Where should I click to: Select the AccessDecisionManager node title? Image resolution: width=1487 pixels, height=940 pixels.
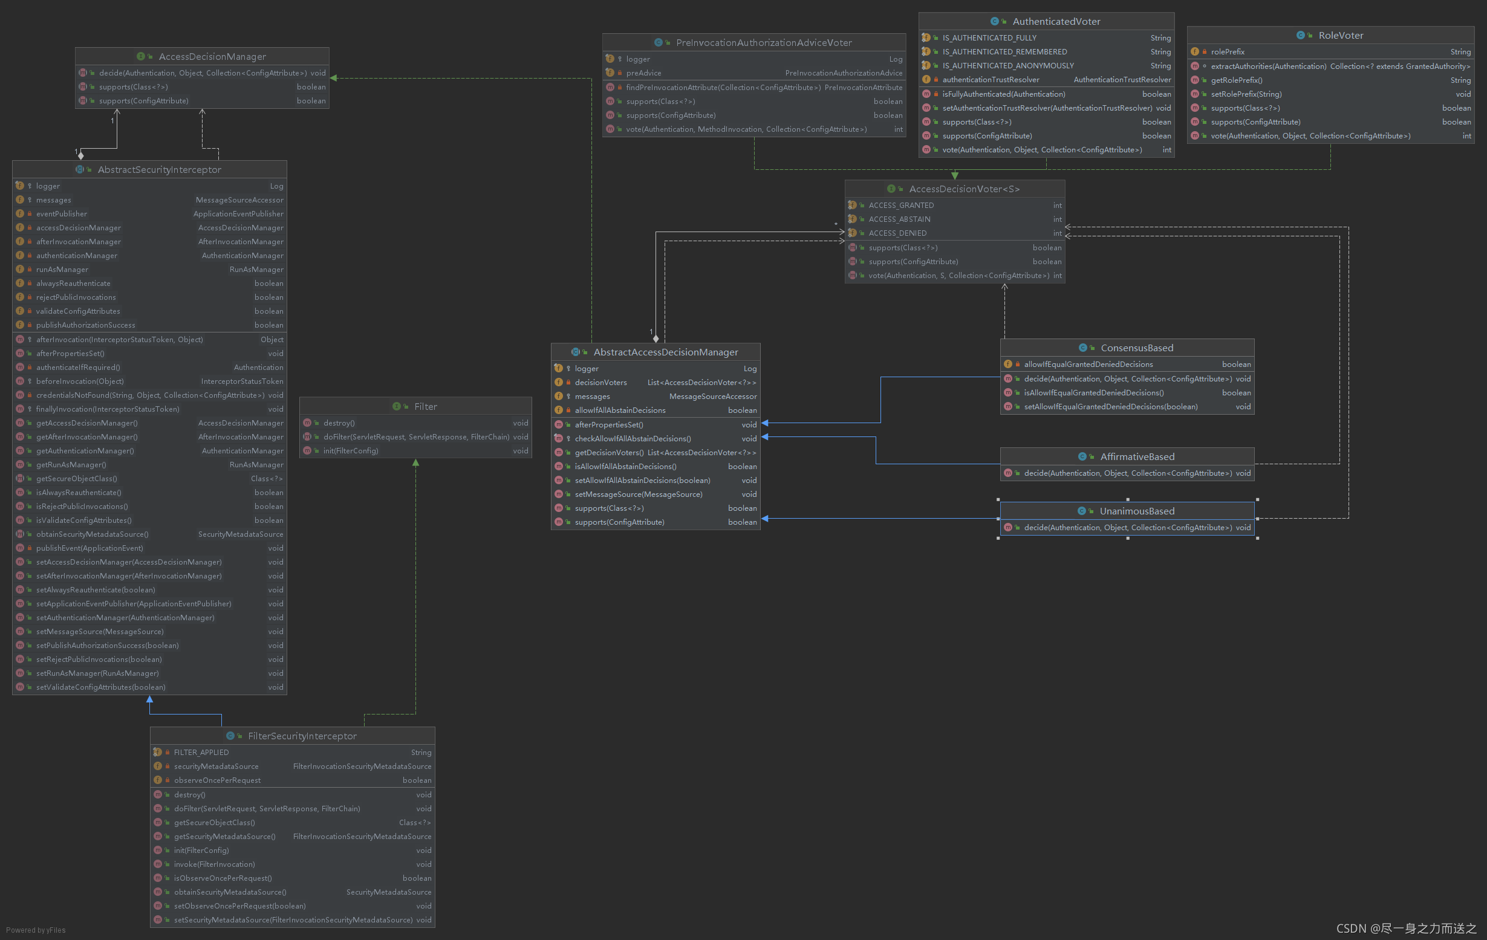click(x=212, y=56)
